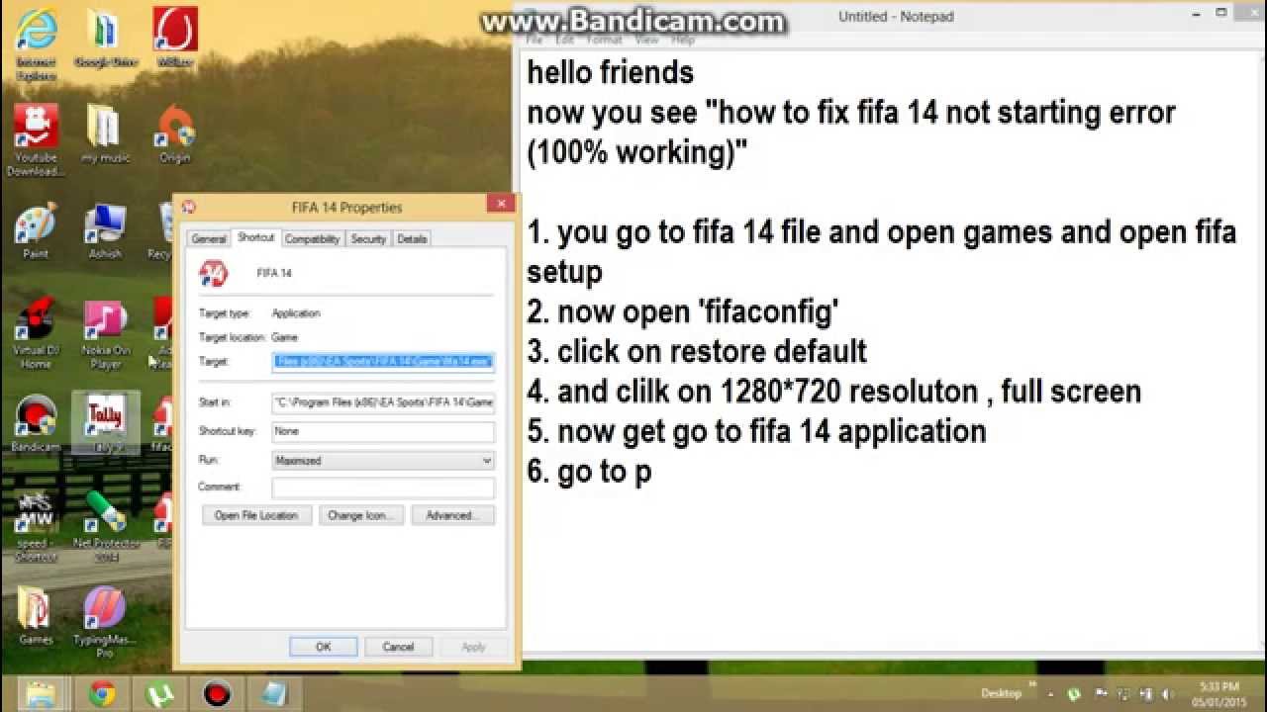Place cursor after 'go to p' in Notepad

[653, 472]
